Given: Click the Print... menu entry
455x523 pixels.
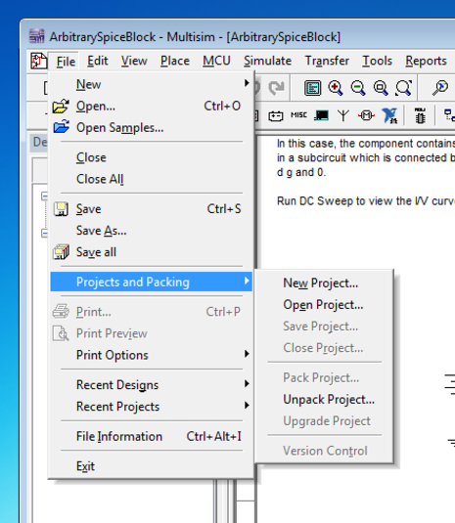Looking at the screenshot, I should (x=152, y=312).
